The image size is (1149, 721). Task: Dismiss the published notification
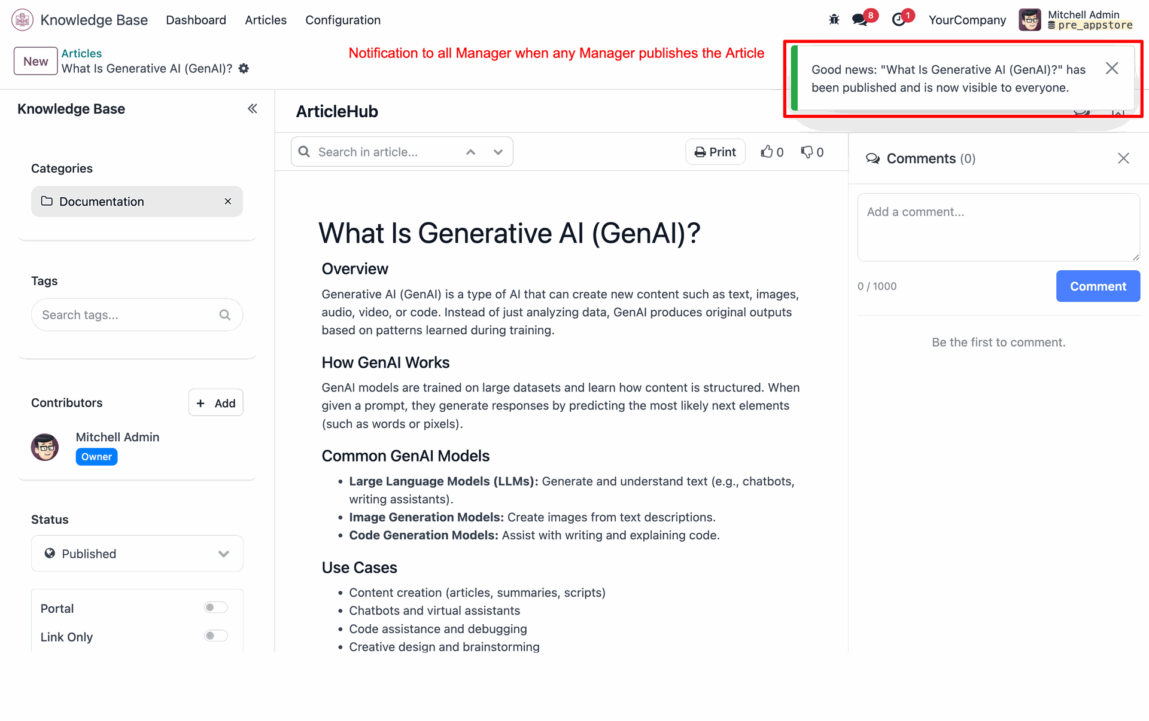pyautogui.click(x=1112, y=69)
